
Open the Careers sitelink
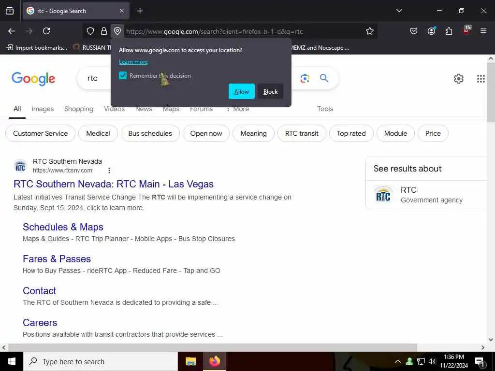[40, 323]
